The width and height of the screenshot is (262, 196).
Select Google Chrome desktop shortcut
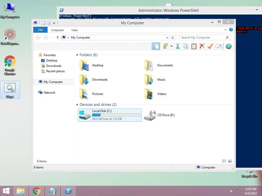10,65
